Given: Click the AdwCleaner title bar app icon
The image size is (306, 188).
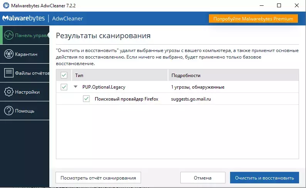Looking at the screenshot, I should [x=6, y=5].
